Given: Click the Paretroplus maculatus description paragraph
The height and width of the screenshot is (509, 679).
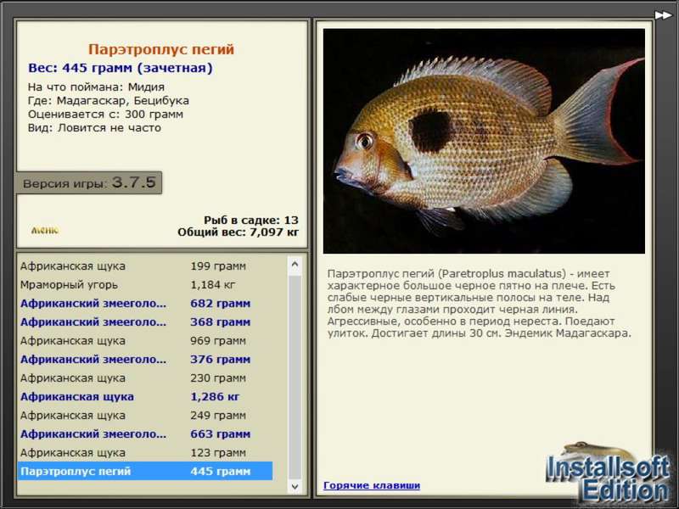Looking at the screenshot, I should (479, 304).
